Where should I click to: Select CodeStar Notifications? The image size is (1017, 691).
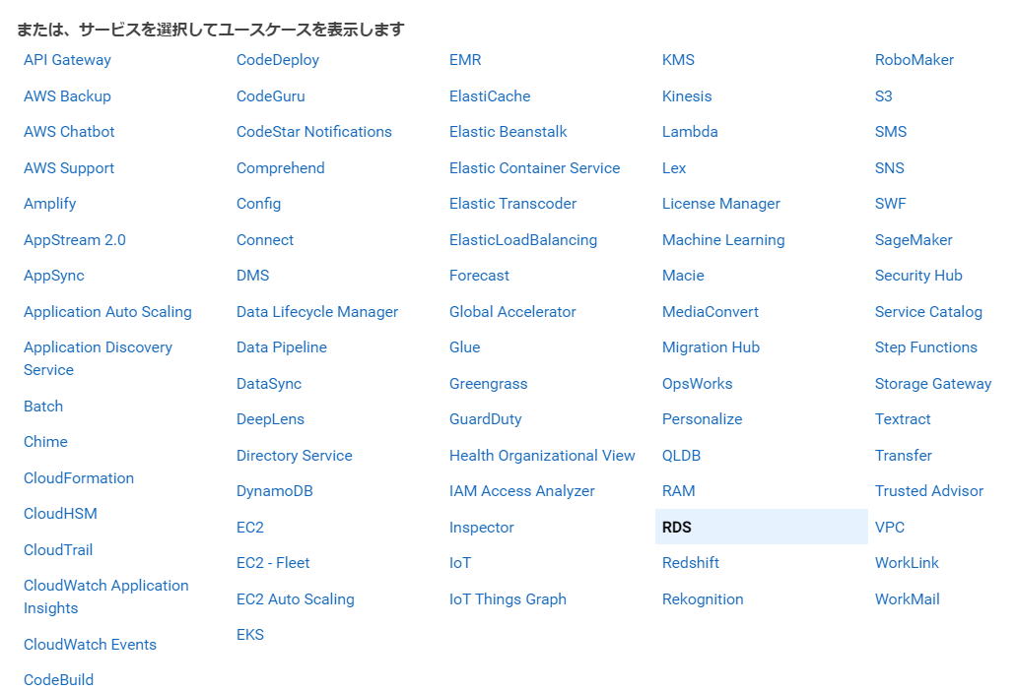click(314, 132)
